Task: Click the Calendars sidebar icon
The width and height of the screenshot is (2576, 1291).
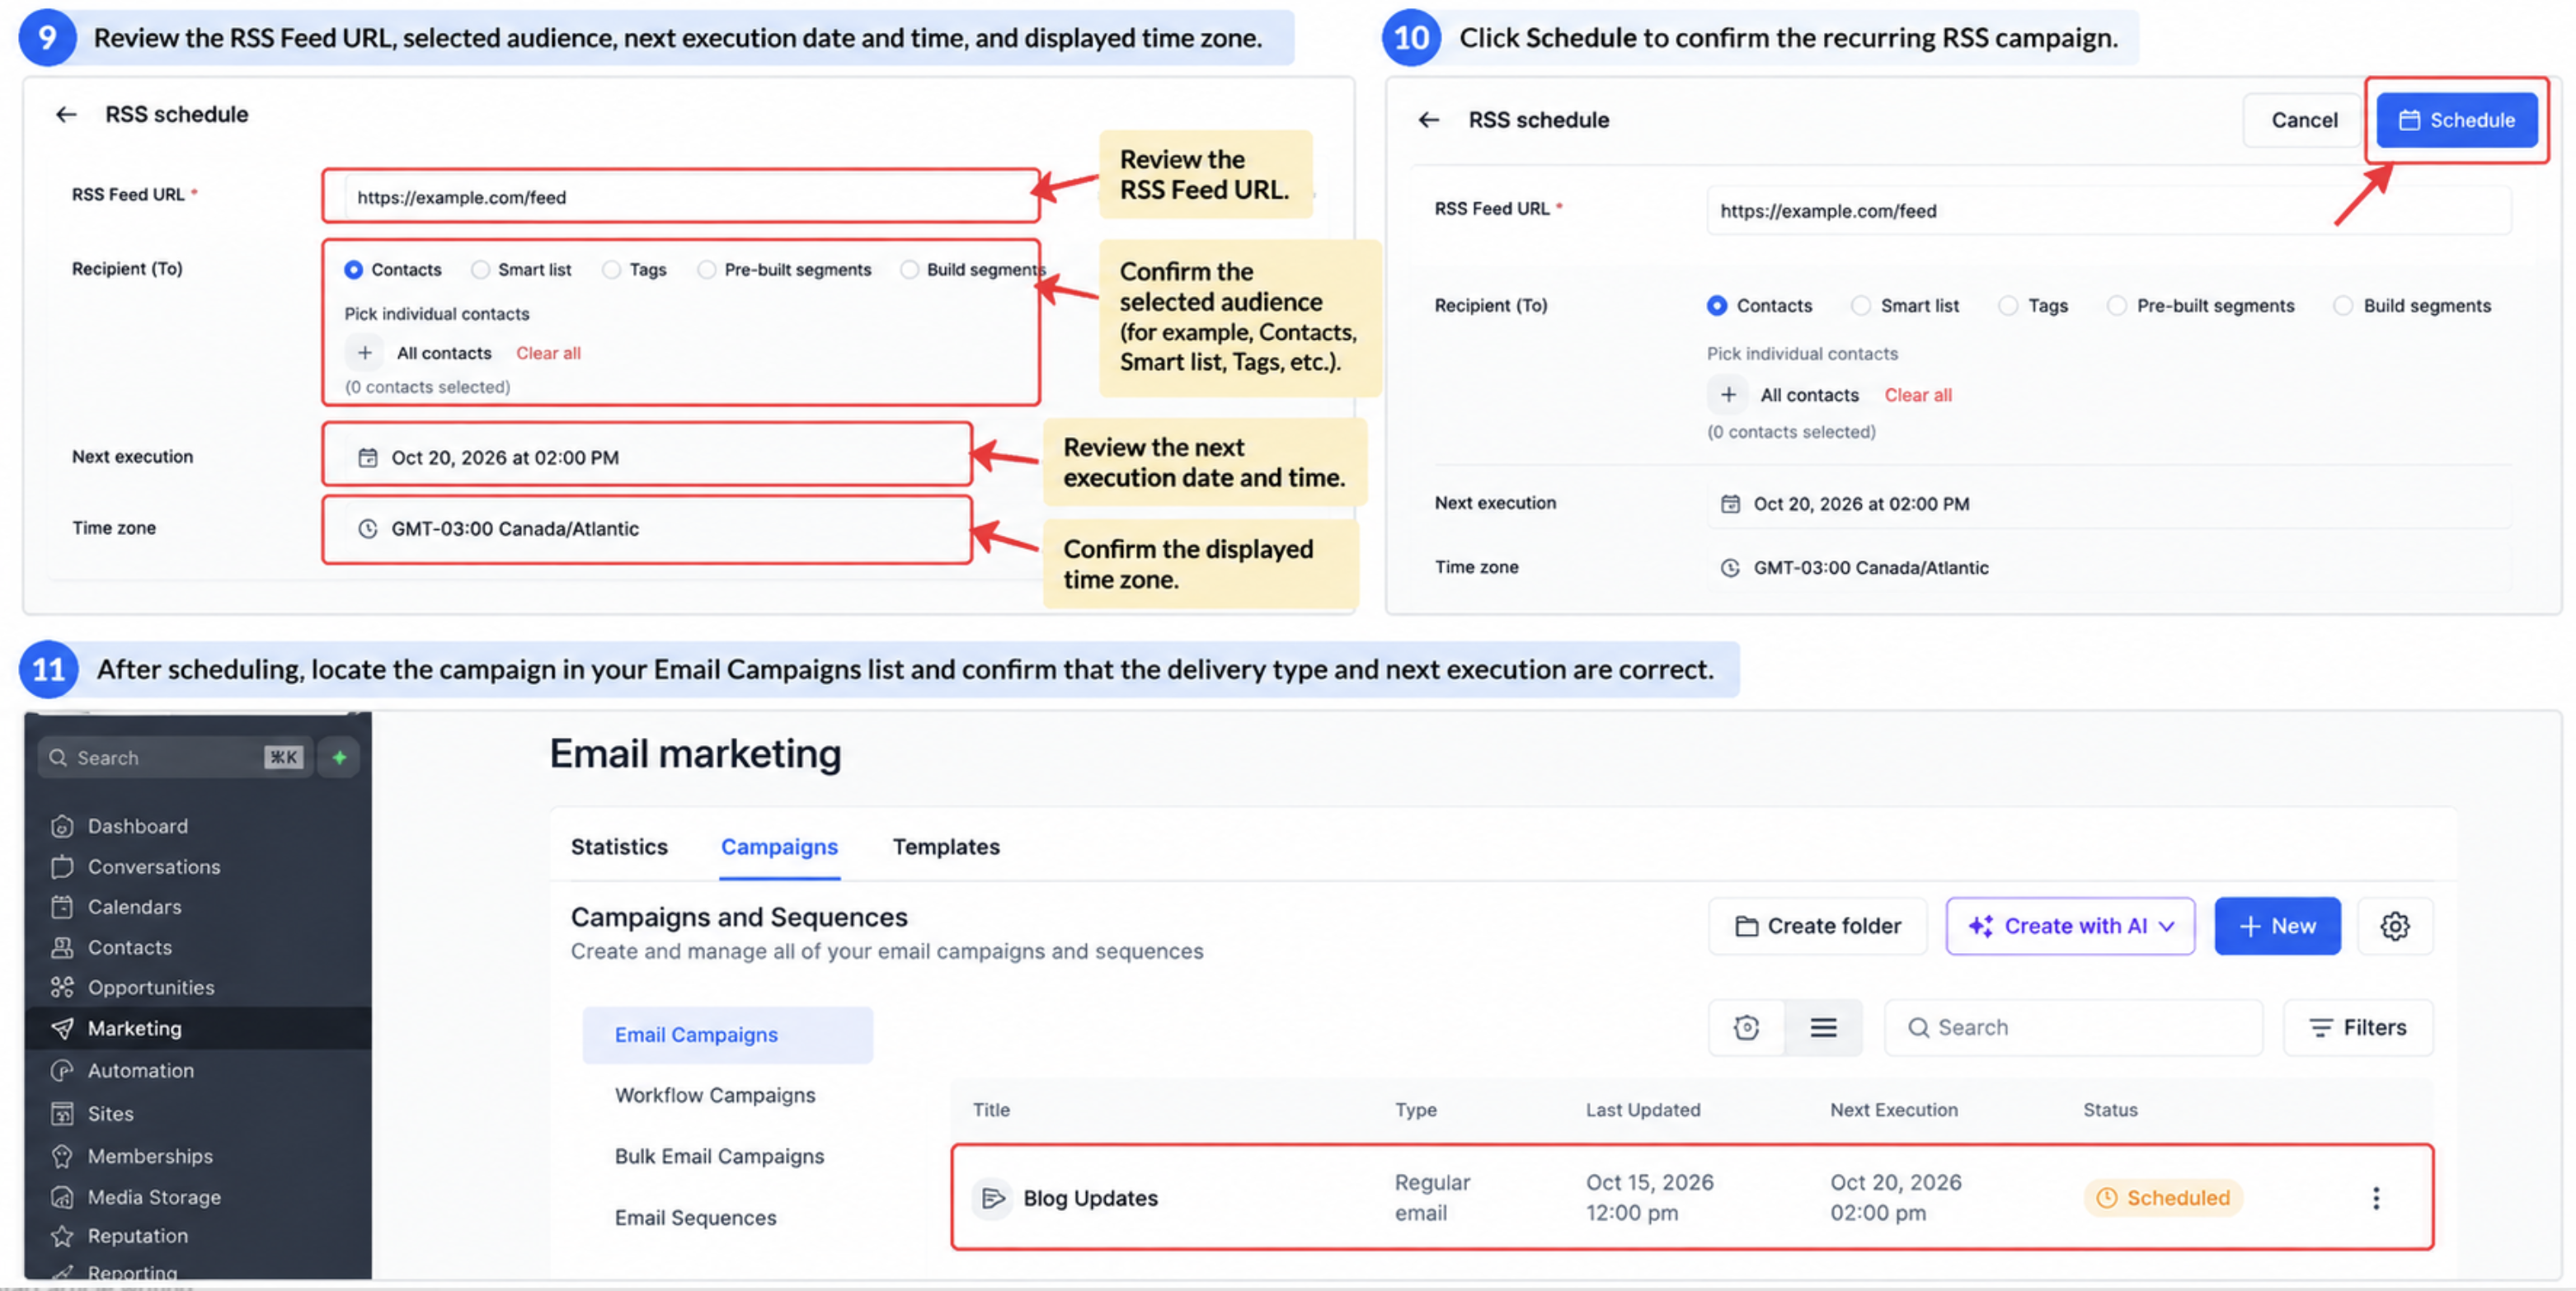Action: (x=62, y=907)
